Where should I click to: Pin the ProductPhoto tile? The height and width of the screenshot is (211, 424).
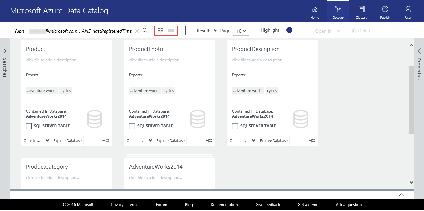click(209, 141)
